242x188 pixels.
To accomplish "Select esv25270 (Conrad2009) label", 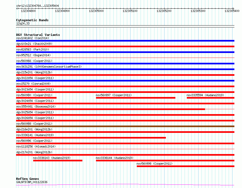I will coord(33,84).
